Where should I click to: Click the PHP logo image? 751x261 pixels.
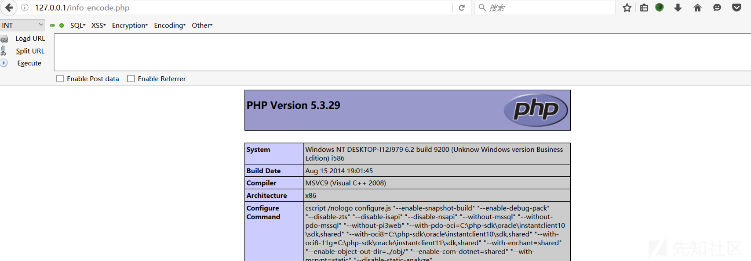(x=536, y=110)
